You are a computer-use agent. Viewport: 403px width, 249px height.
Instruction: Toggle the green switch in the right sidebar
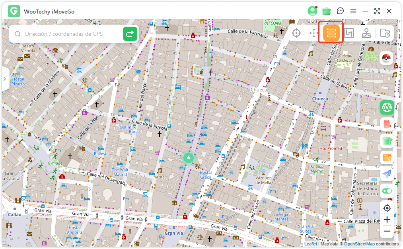387,191
